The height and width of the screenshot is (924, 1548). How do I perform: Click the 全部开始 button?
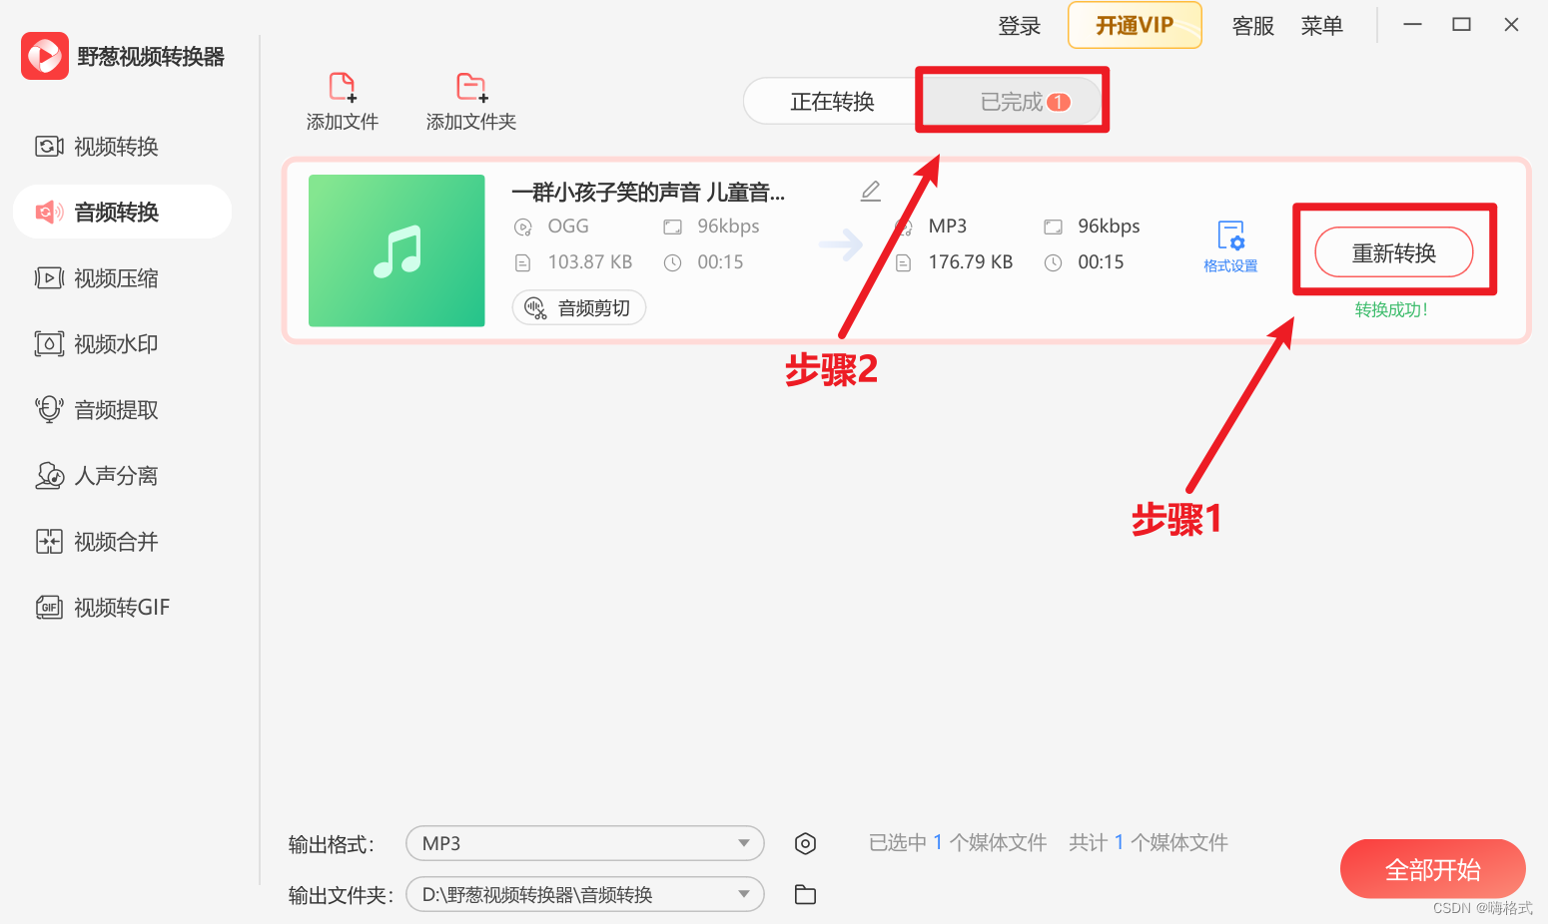point(1433,869)
